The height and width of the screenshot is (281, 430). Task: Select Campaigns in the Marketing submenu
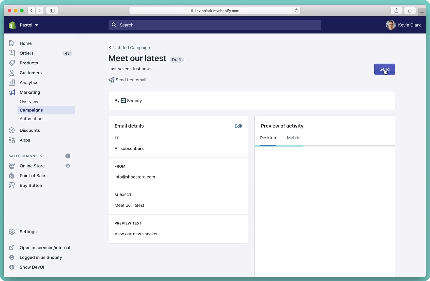point(46,110)
